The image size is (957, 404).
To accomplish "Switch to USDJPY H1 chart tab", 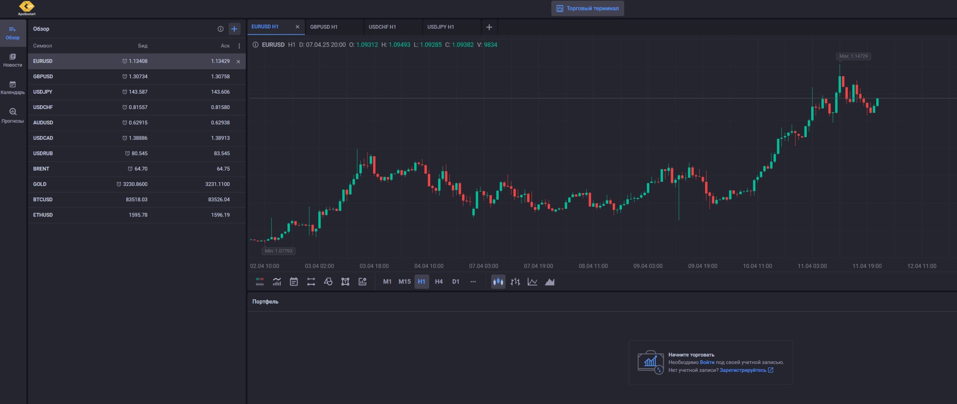I will point(441,27).
